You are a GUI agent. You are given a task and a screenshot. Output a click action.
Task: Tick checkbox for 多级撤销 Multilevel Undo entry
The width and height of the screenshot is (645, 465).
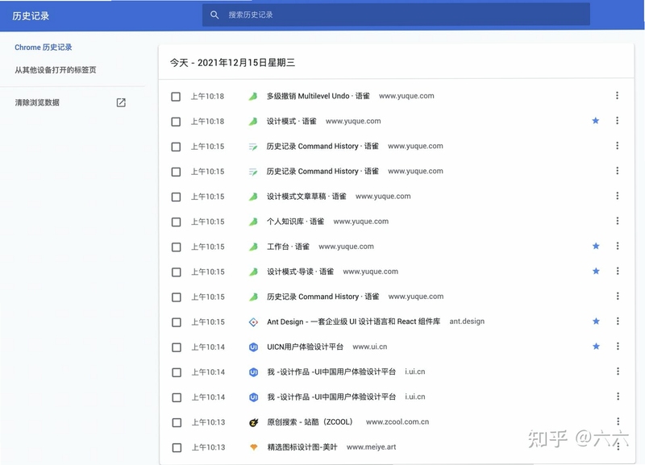(x=176, y=97)
